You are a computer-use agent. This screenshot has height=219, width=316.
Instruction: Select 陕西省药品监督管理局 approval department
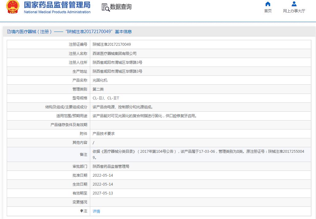pos(111,167)
